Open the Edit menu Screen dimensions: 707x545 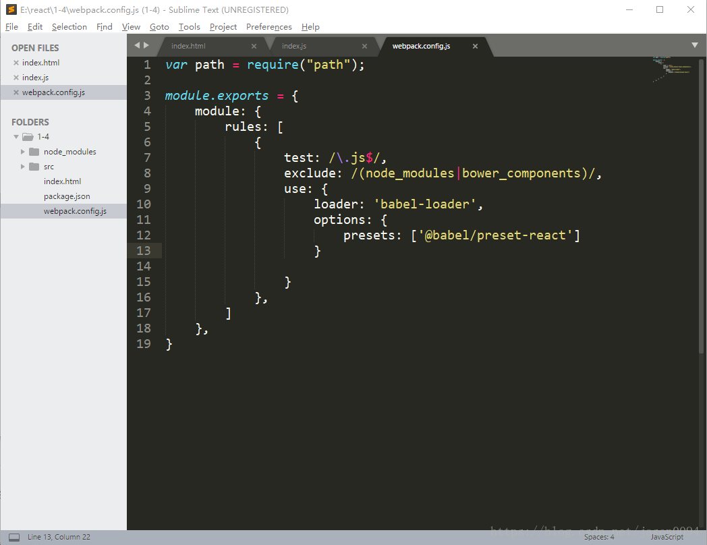34,27
